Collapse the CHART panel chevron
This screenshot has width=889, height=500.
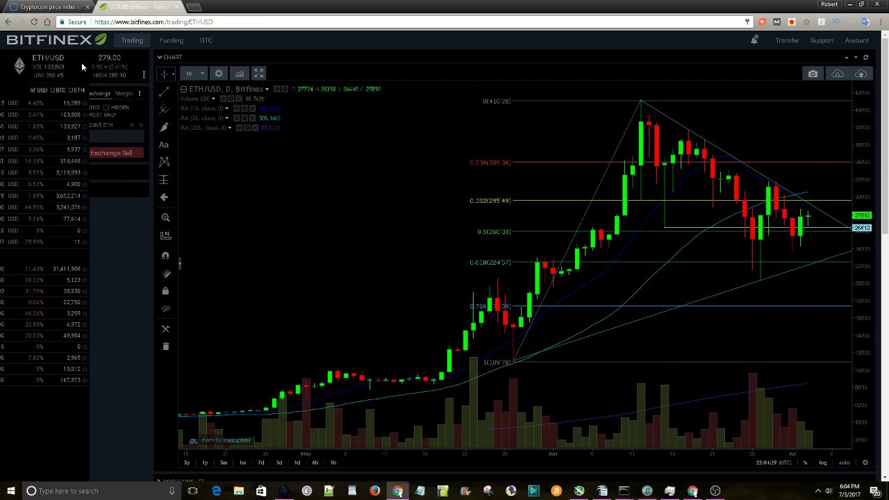159,57
